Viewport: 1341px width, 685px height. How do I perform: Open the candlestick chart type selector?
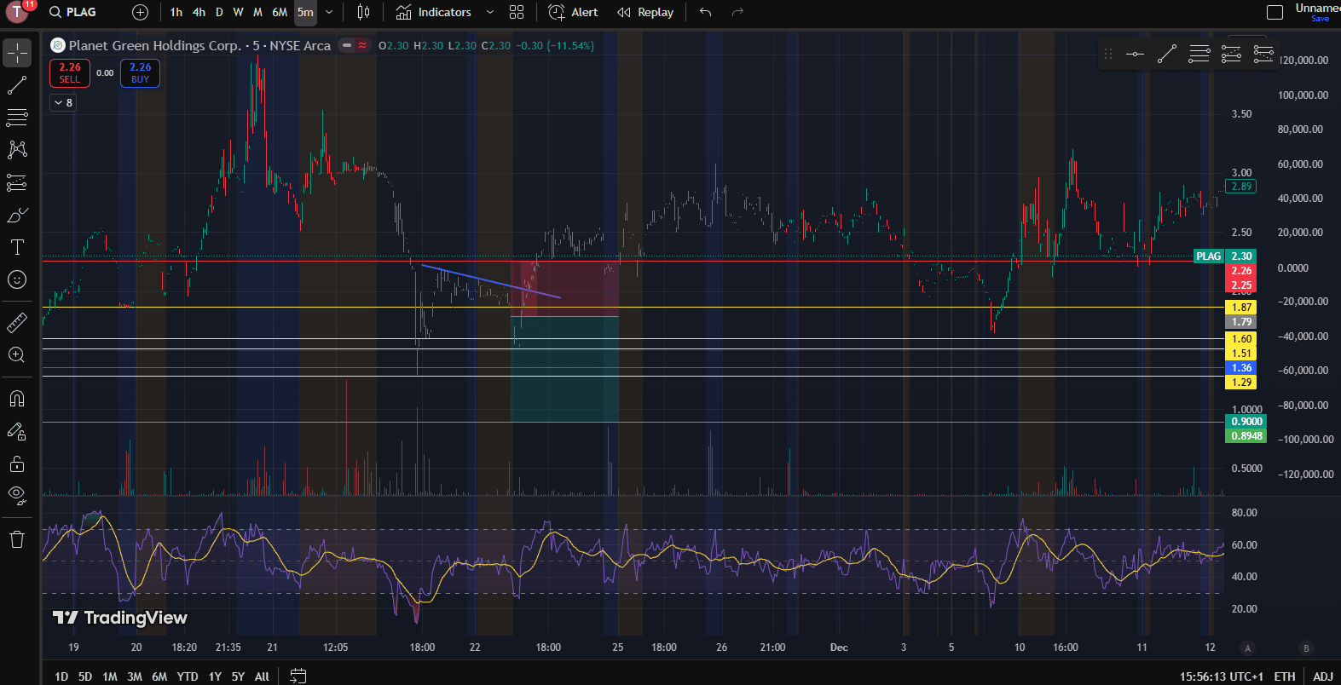364,12
